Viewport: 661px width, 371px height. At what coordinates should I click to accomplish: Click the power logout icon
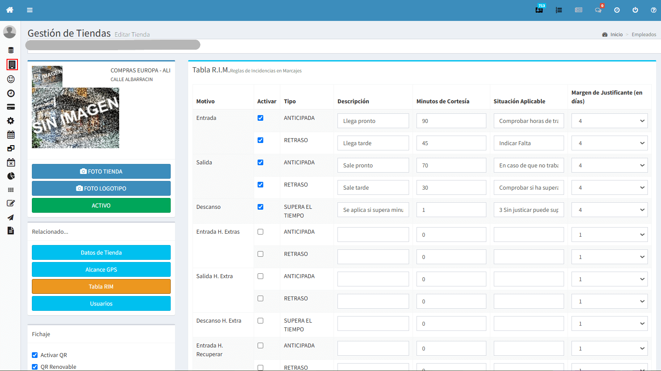tap(635, 10)
